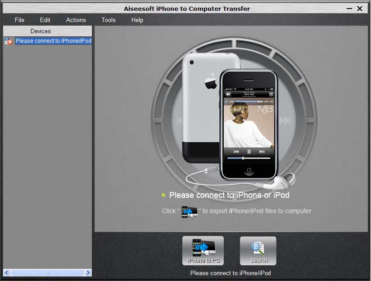
Task: Click the disconnected device icon in Devices list
Action: coord(9,41)
